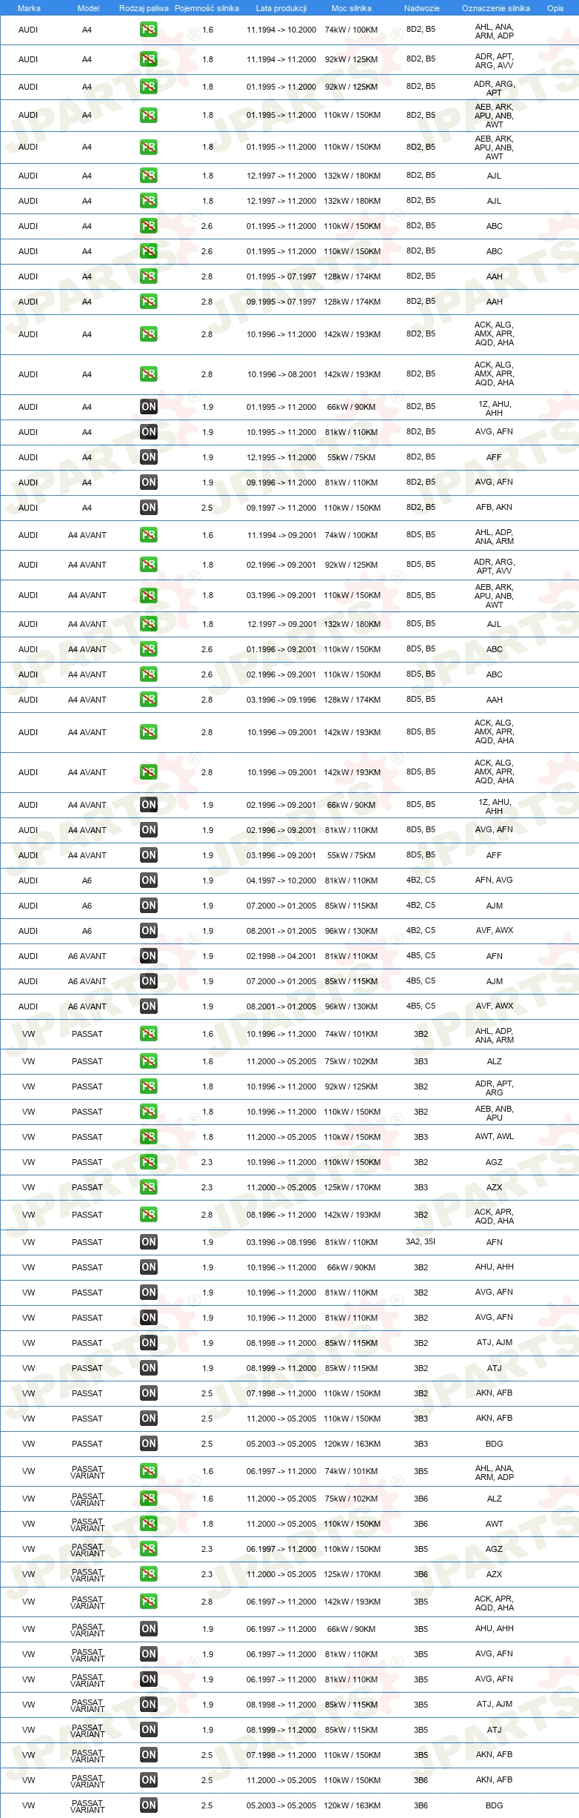Click engine code cell AEB, ANB, APU
This screenshot has width=579, height=1818.
pyautogui.click(x=494, y=1113)
